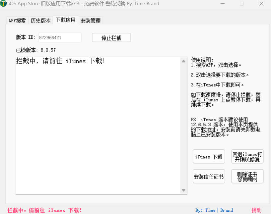Click instruction 3.在iTunes中下载即可

[217, 85]
